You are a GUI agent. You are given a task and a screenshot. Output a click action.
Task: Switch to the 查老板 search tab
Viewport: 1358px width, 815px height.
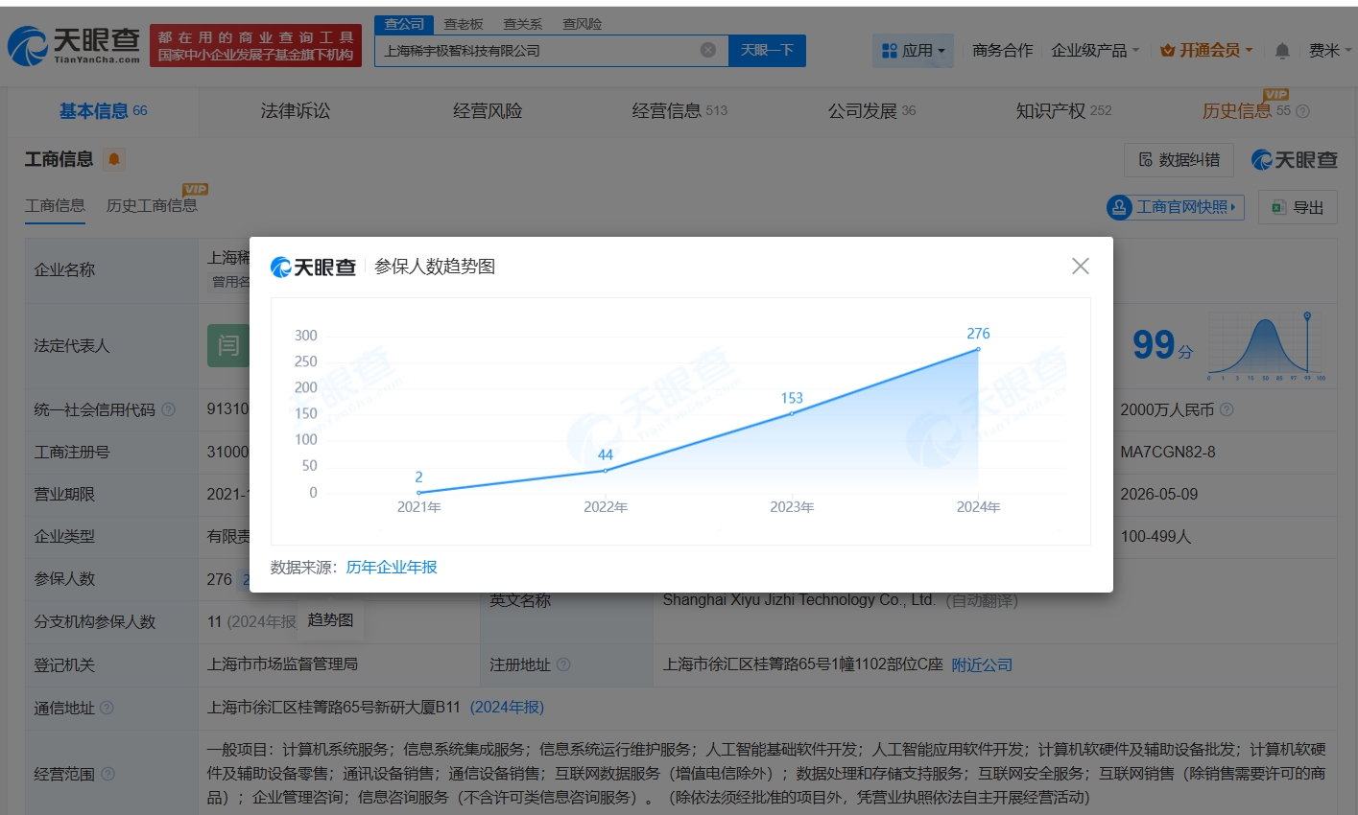point(464,24)
